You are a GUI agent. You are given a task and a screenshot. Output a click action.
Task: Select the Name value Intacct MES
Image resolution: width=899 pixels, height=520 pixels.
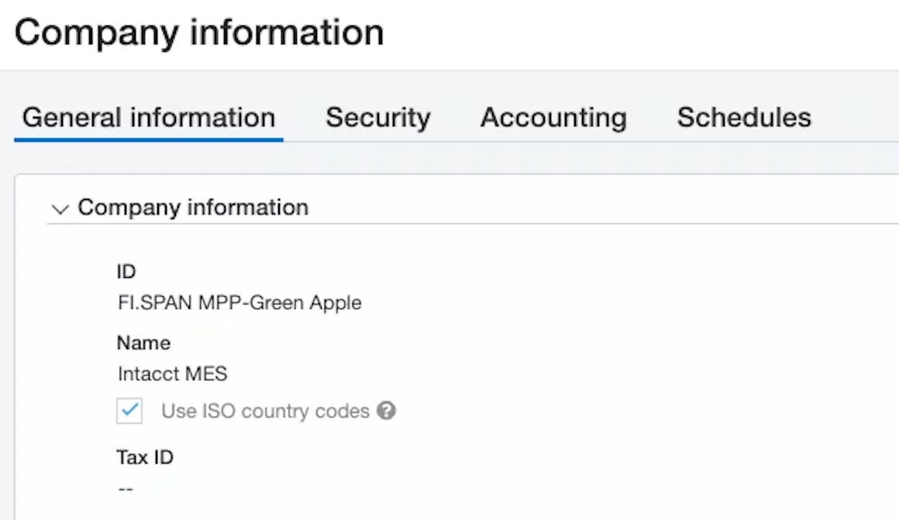[x=173, y=374]
